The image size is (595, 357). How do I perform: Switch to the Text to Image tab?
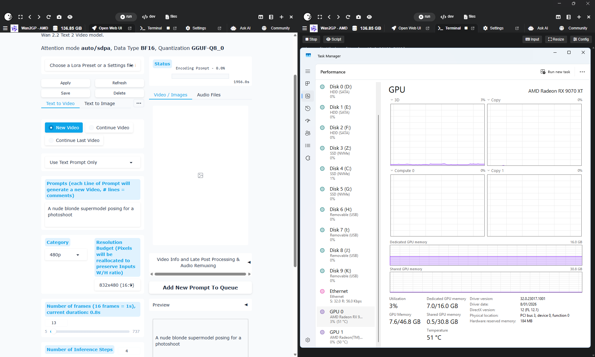pyautogui.click(x=99, y=104)
